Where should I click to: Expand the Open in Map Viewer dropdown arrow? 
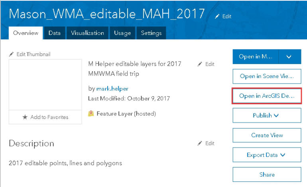pos(289,56)
